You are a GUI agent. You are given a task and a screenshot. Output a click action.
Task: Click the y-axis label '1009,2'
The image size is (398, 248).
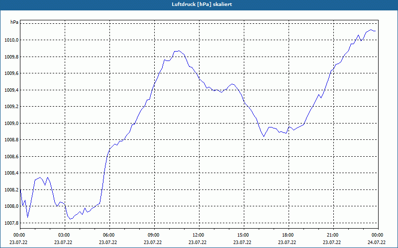[11, 107]
